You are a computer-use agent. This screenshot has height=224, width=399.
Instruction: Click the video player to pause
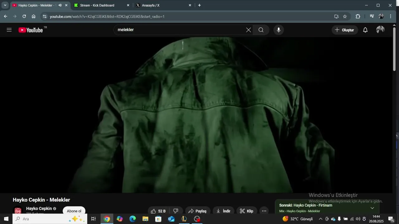click(196, 115)
